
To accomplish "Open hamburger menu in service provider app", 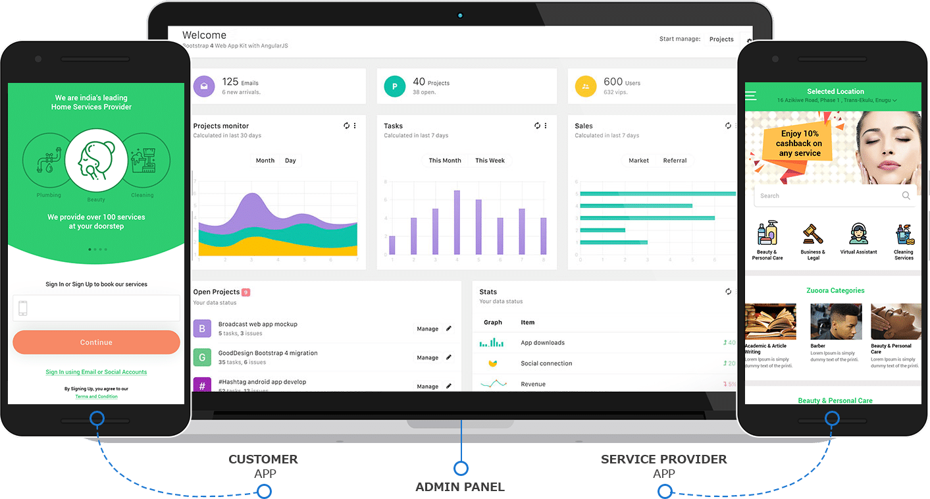I will (750, 96).
